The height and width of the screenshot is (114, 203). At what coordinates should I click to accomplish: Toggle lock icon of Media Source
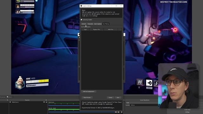point(46,102)
